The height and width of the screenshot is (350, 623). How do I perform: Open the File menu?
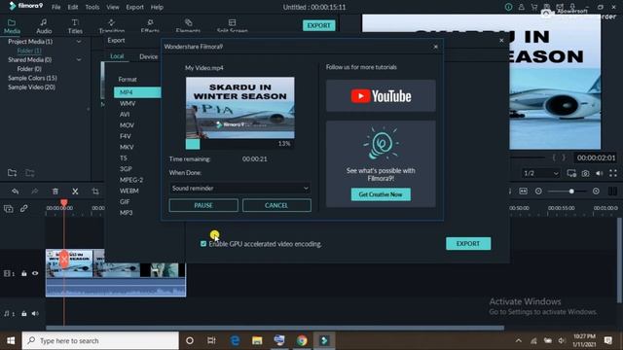click(x=56, y=7)
